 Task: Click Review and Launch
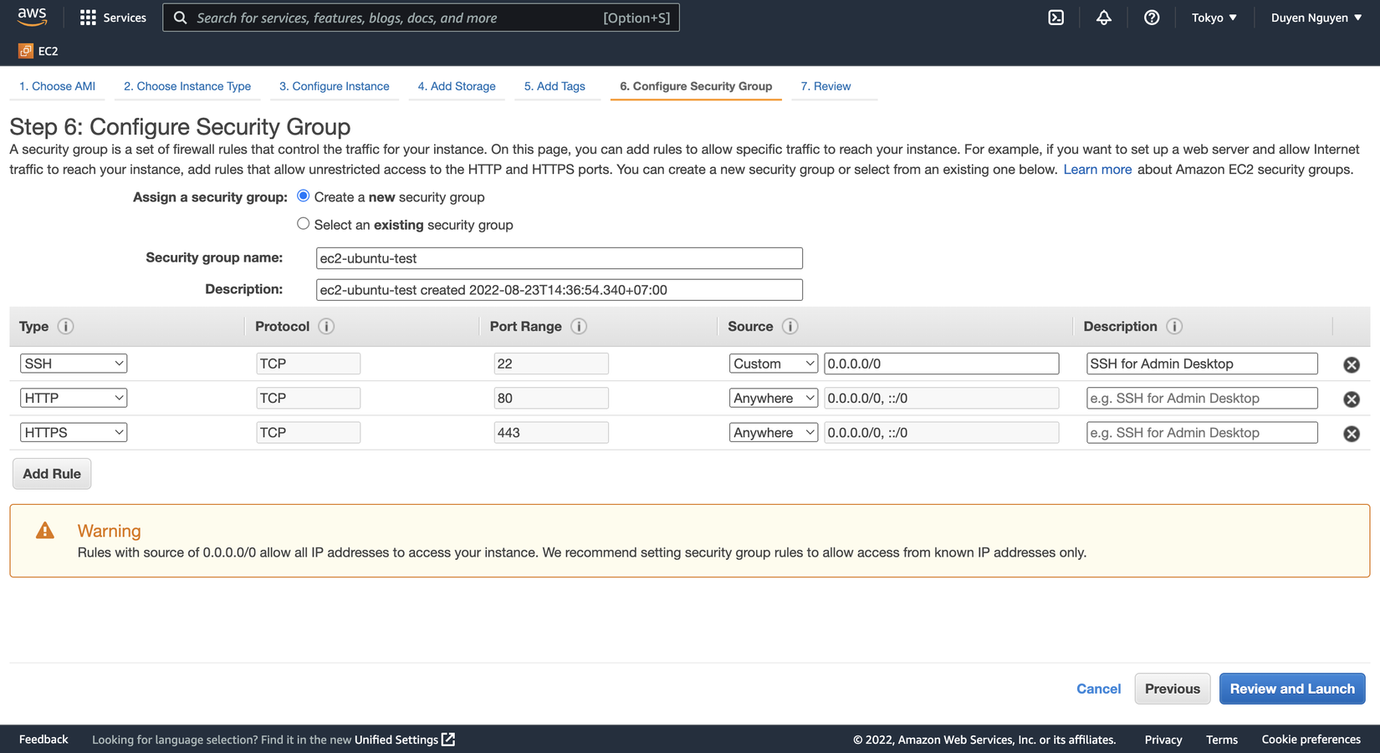click(1292, 689)
